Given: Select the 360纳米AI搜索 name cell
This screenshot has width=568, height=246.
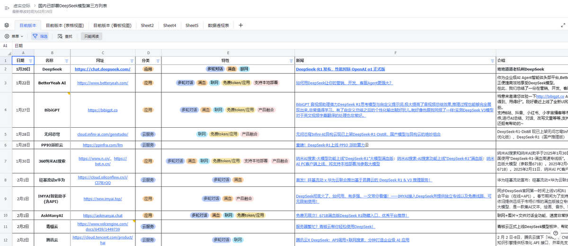Looking at the screenshot, I should pos(52,161).
